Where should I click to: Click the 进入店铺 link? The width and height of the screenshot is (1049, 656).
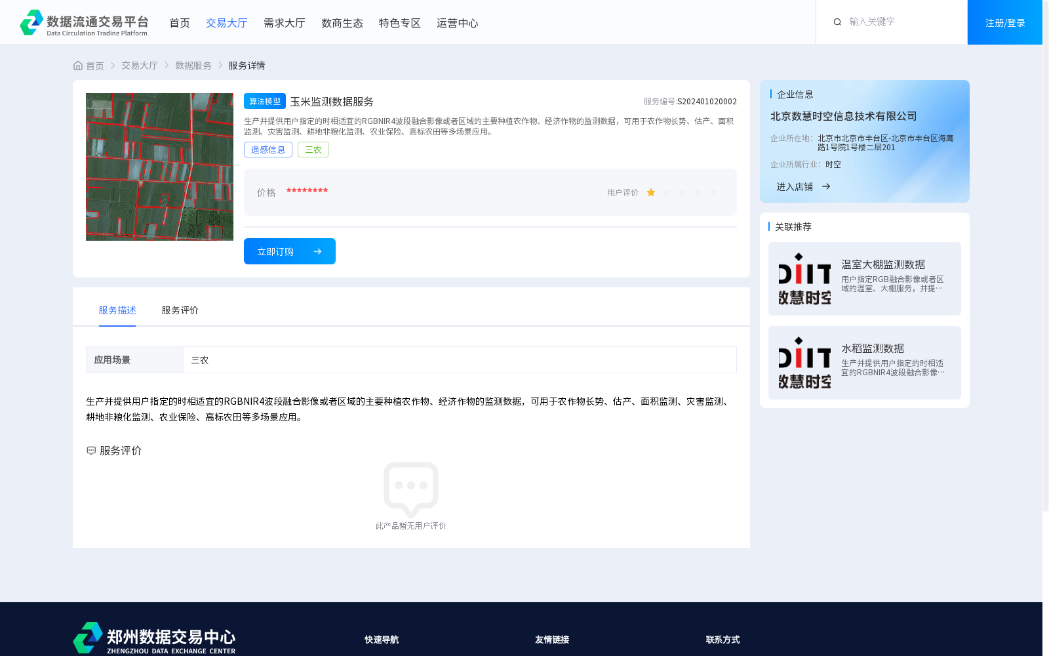[x=795, y=187]
